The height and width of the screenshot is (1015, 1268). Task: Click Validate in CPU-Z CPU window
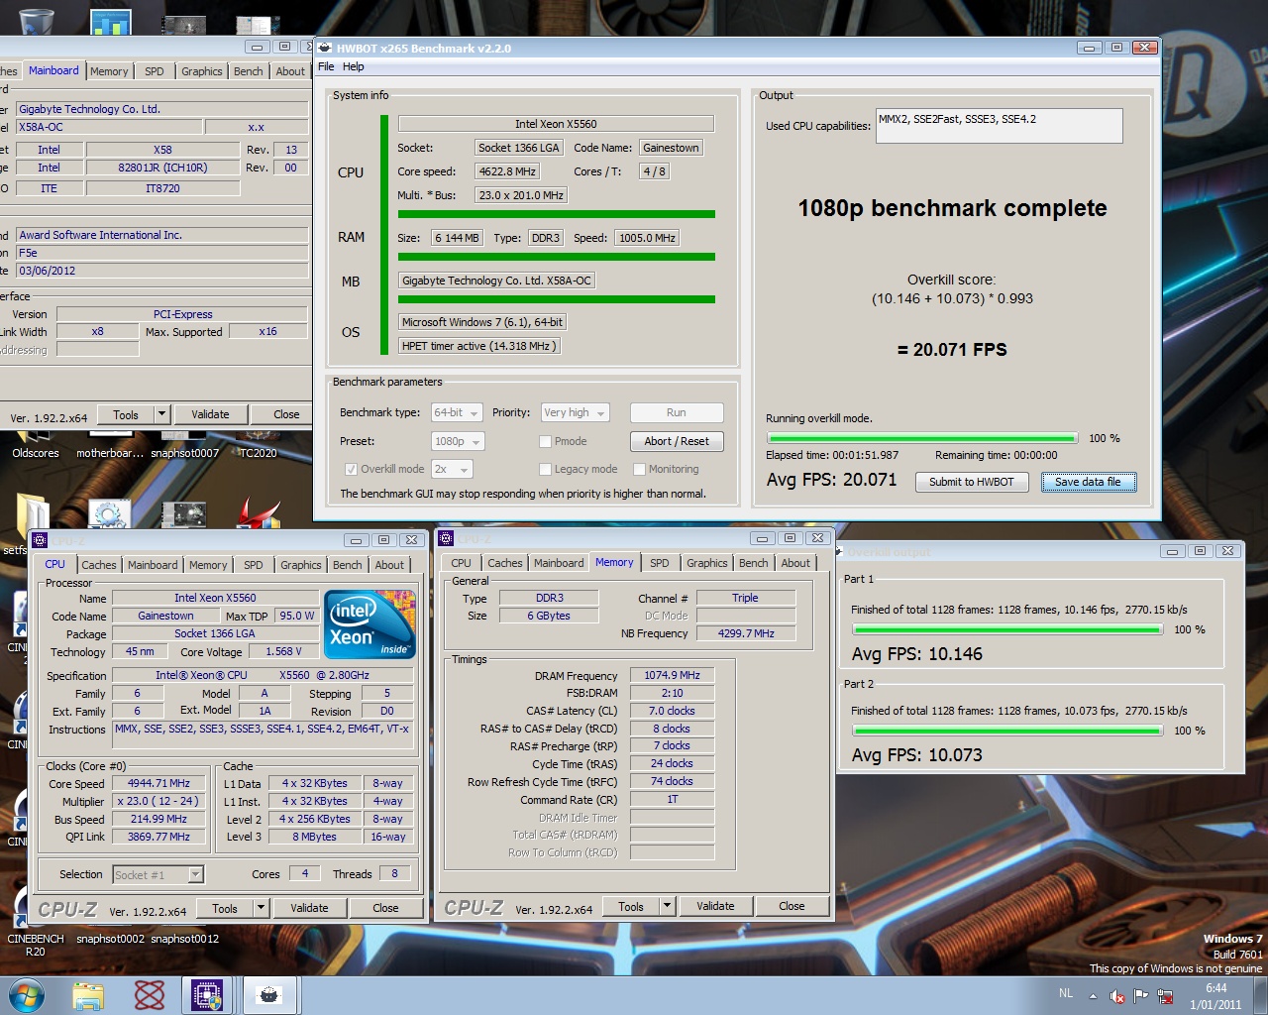[309, 908]
